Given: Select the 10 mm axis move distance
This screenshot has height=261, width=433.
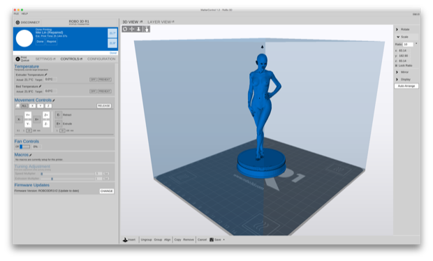Looking at the screenshot, I should [x=29, y=130].
